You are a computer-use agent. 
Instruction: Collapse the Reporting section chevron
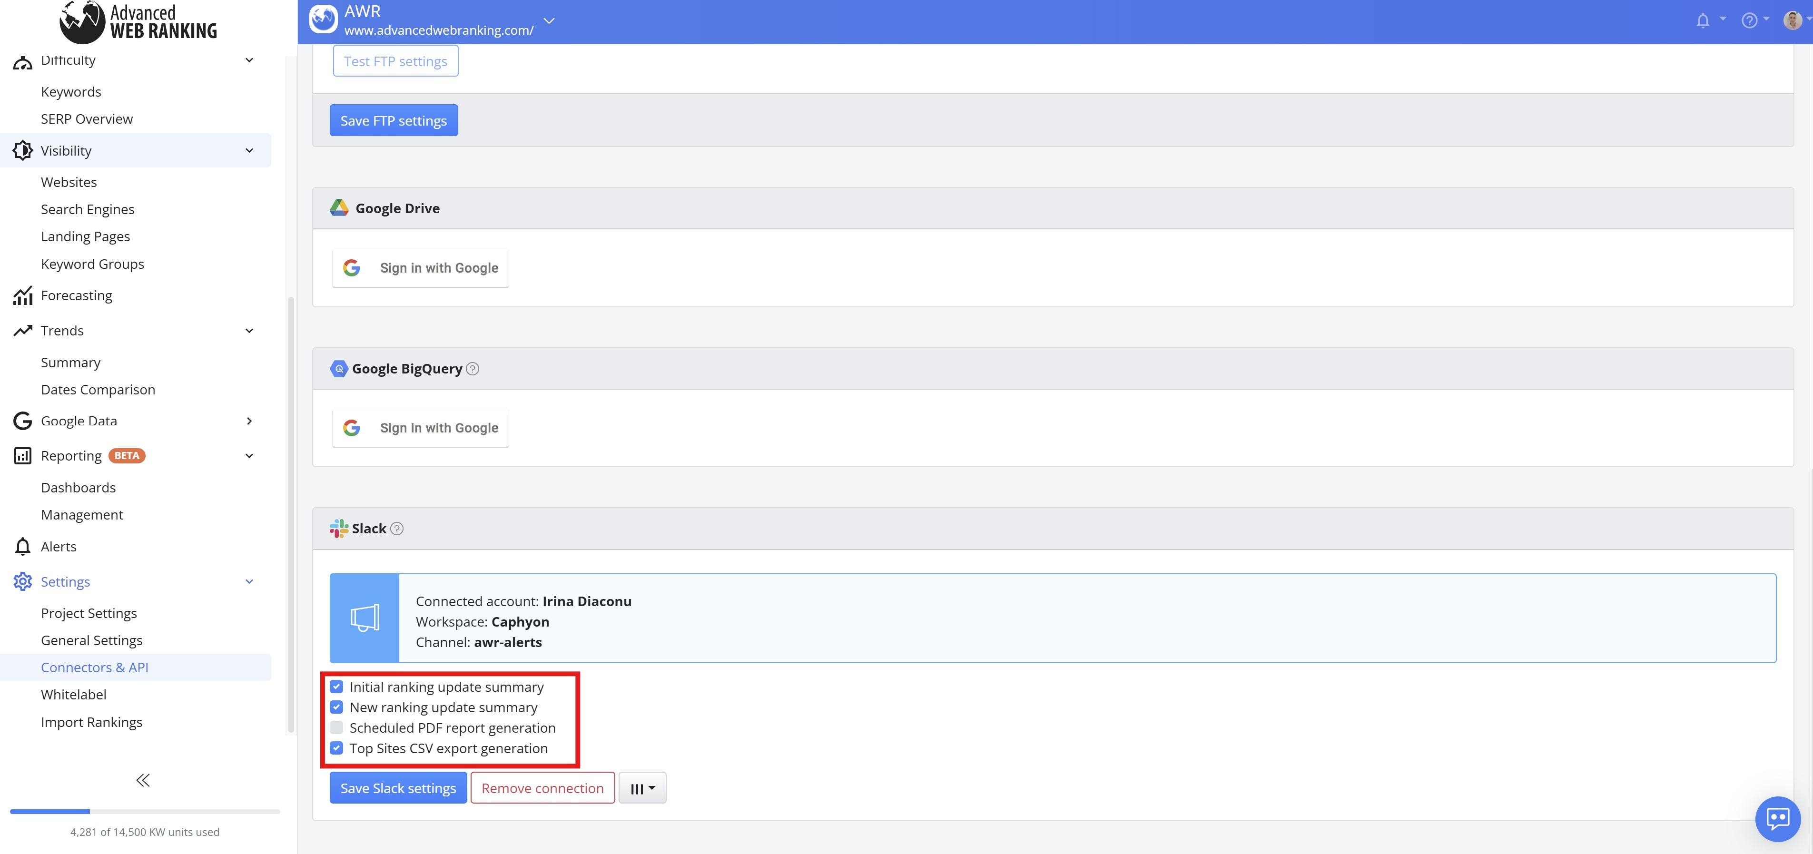(249, 456)
